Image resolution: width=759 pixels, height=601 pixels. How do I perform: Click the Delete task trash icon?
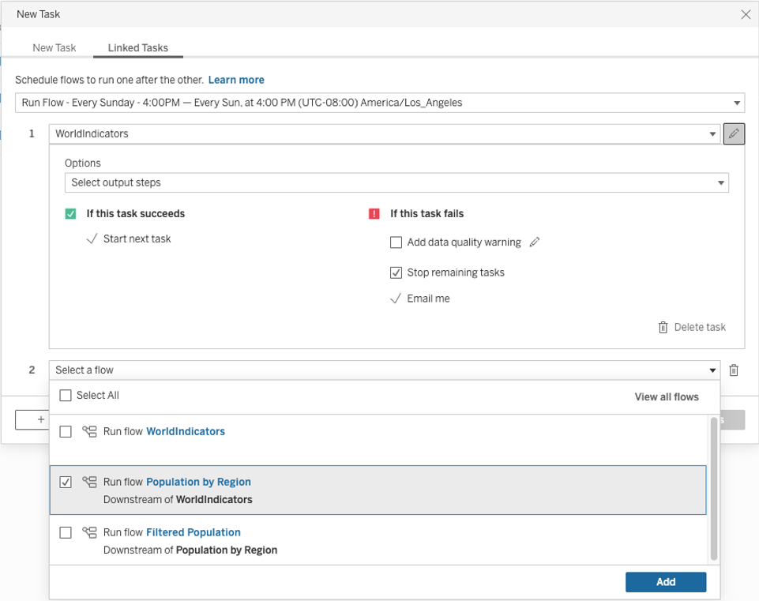[x=663, y=328]
